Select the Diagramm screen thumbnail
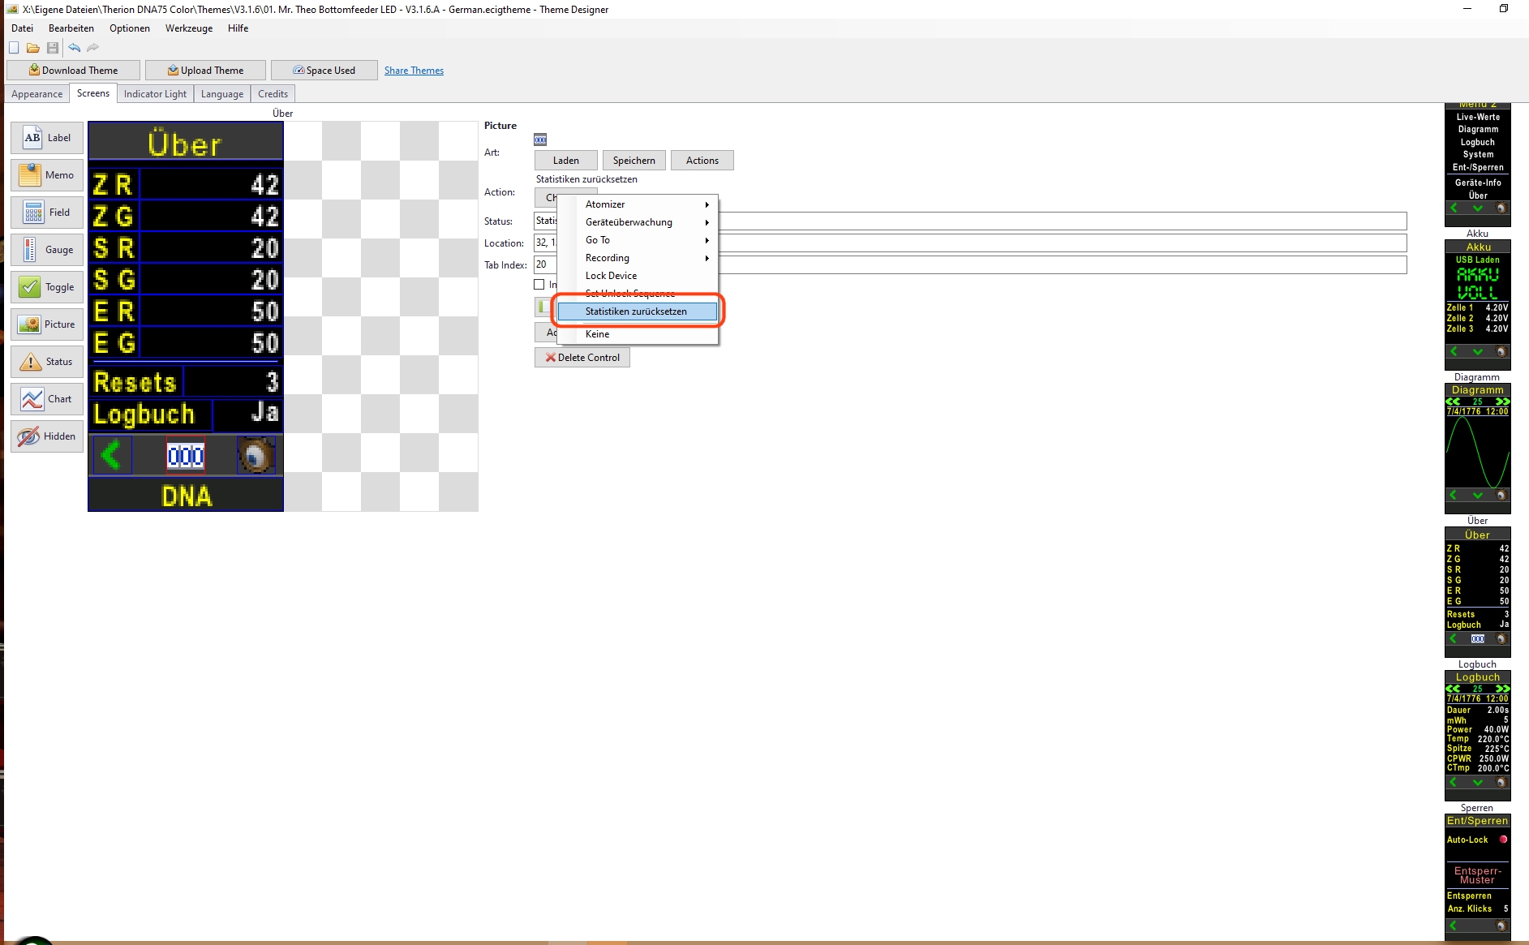Viewport: 1529px width, 945px height. click(1477, 449)
